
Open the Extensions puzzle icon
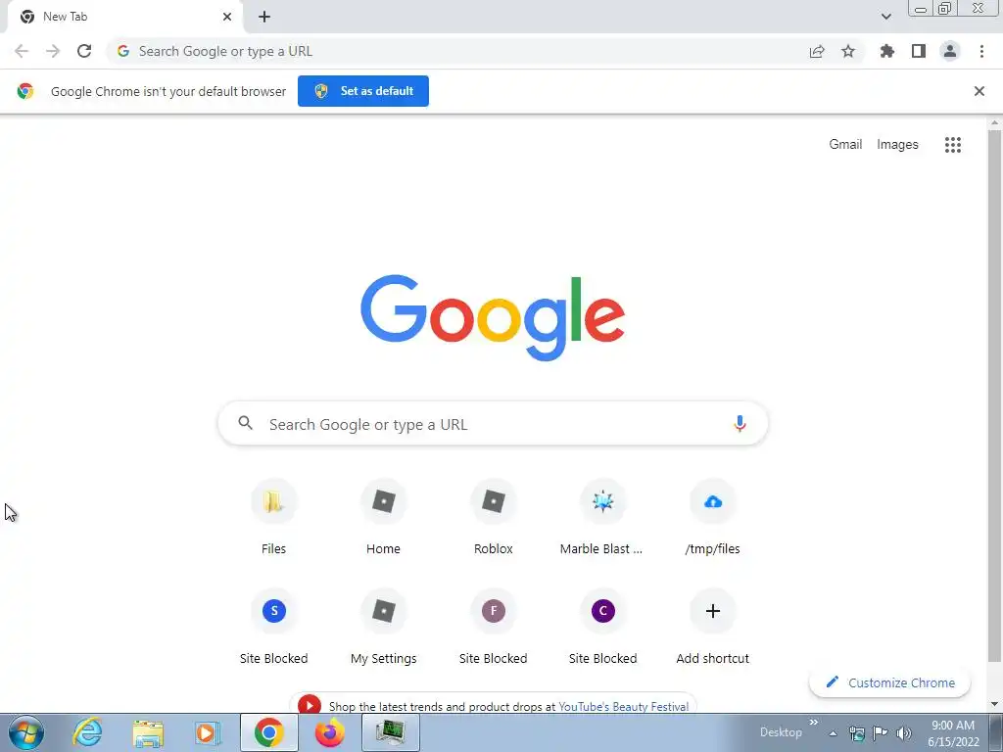pos(887,51)
